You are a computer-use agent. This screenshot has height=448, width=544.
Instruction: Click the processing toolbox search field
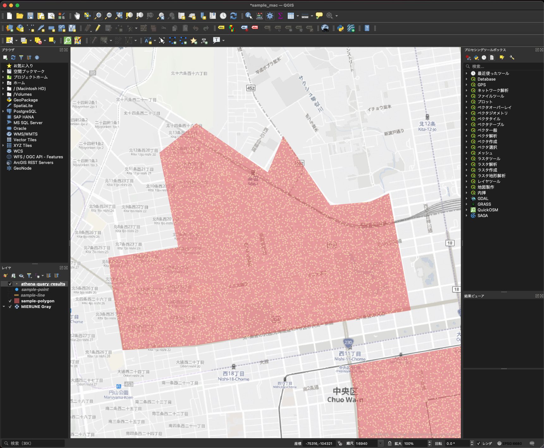503,66
